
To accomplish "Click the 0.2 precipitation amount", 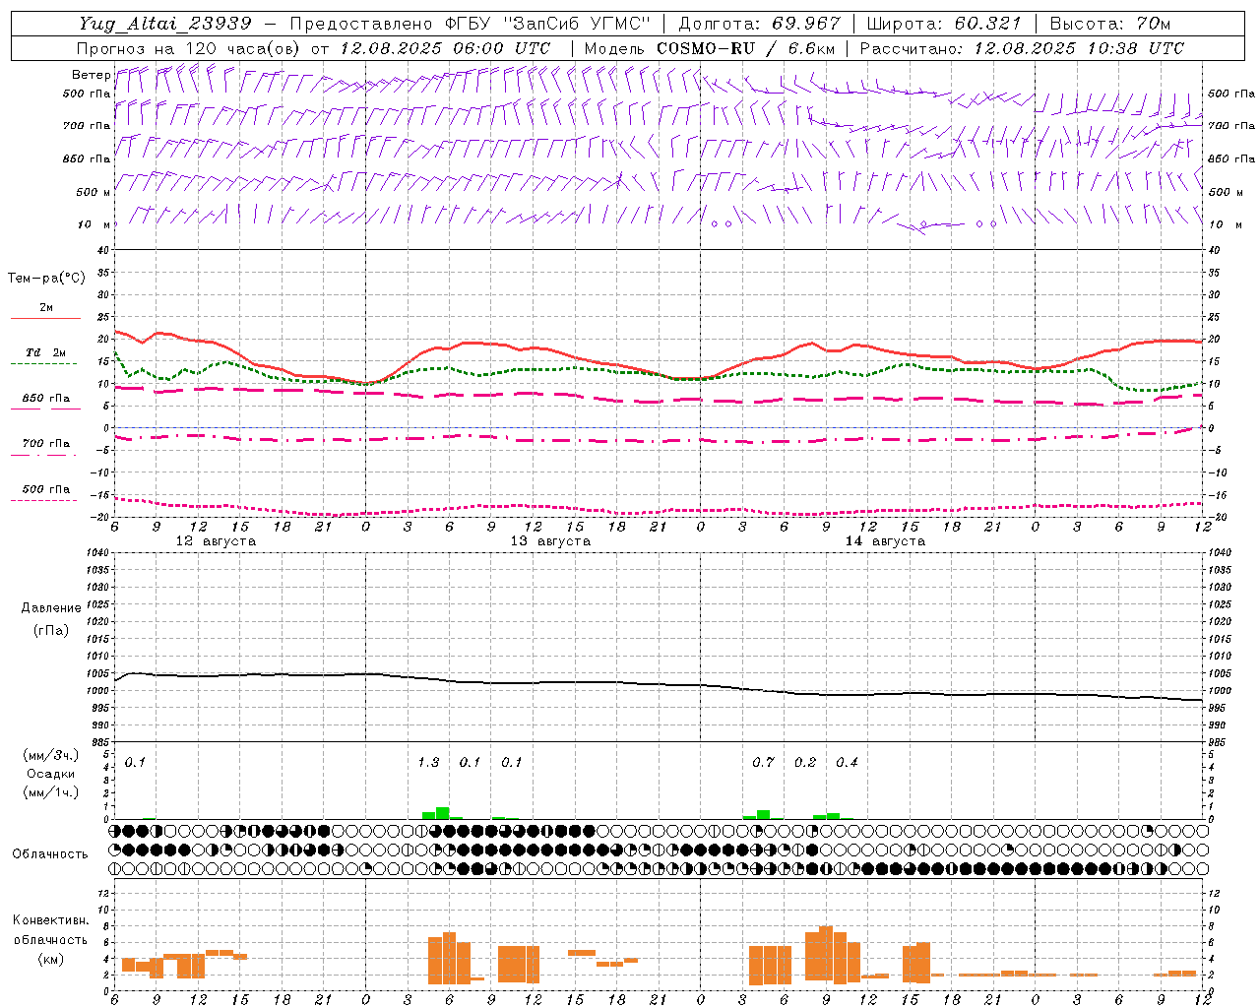I will pyautogui.click(x=805, y=763).
